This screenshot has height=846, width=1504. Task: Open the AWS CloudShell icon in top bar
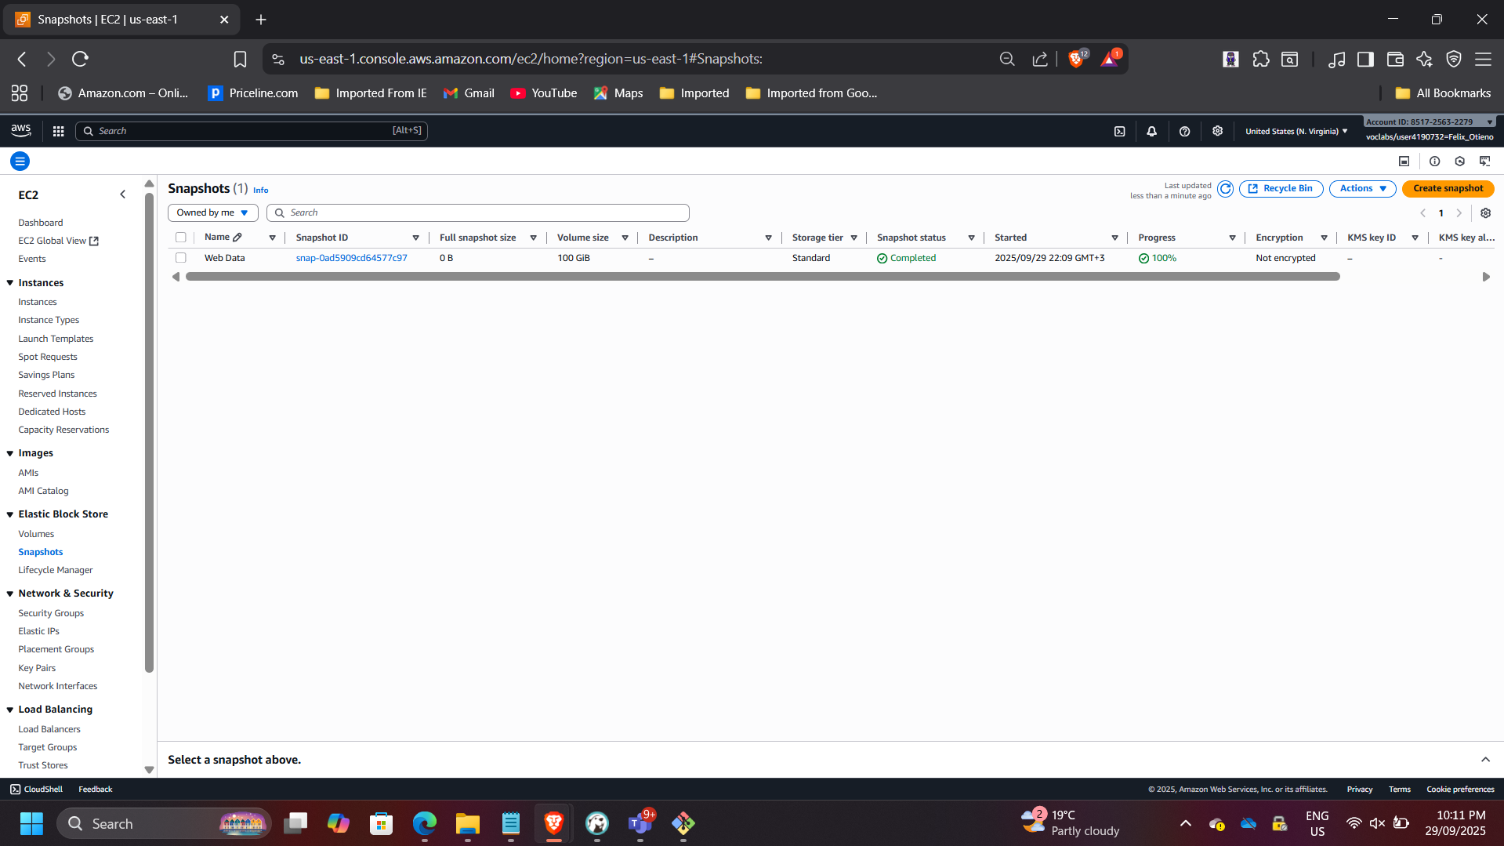click(1119, 131)
